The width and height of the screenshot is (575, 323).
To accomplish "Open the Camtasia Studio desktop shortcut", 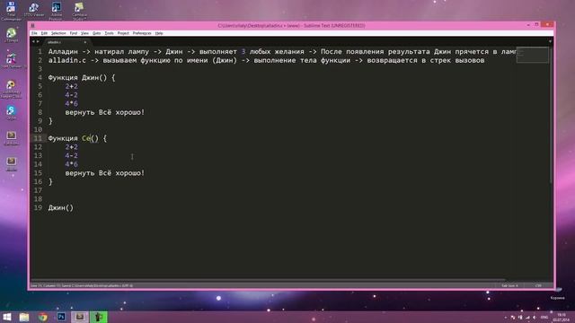I will [79, 10].
